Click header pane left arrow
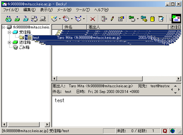This screenshot has width=183, height=135. coord(172,89)
